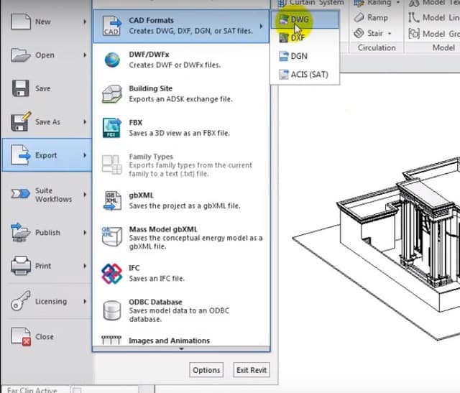Open the Circulation panel title
The image size is (460, 393).
377,47
